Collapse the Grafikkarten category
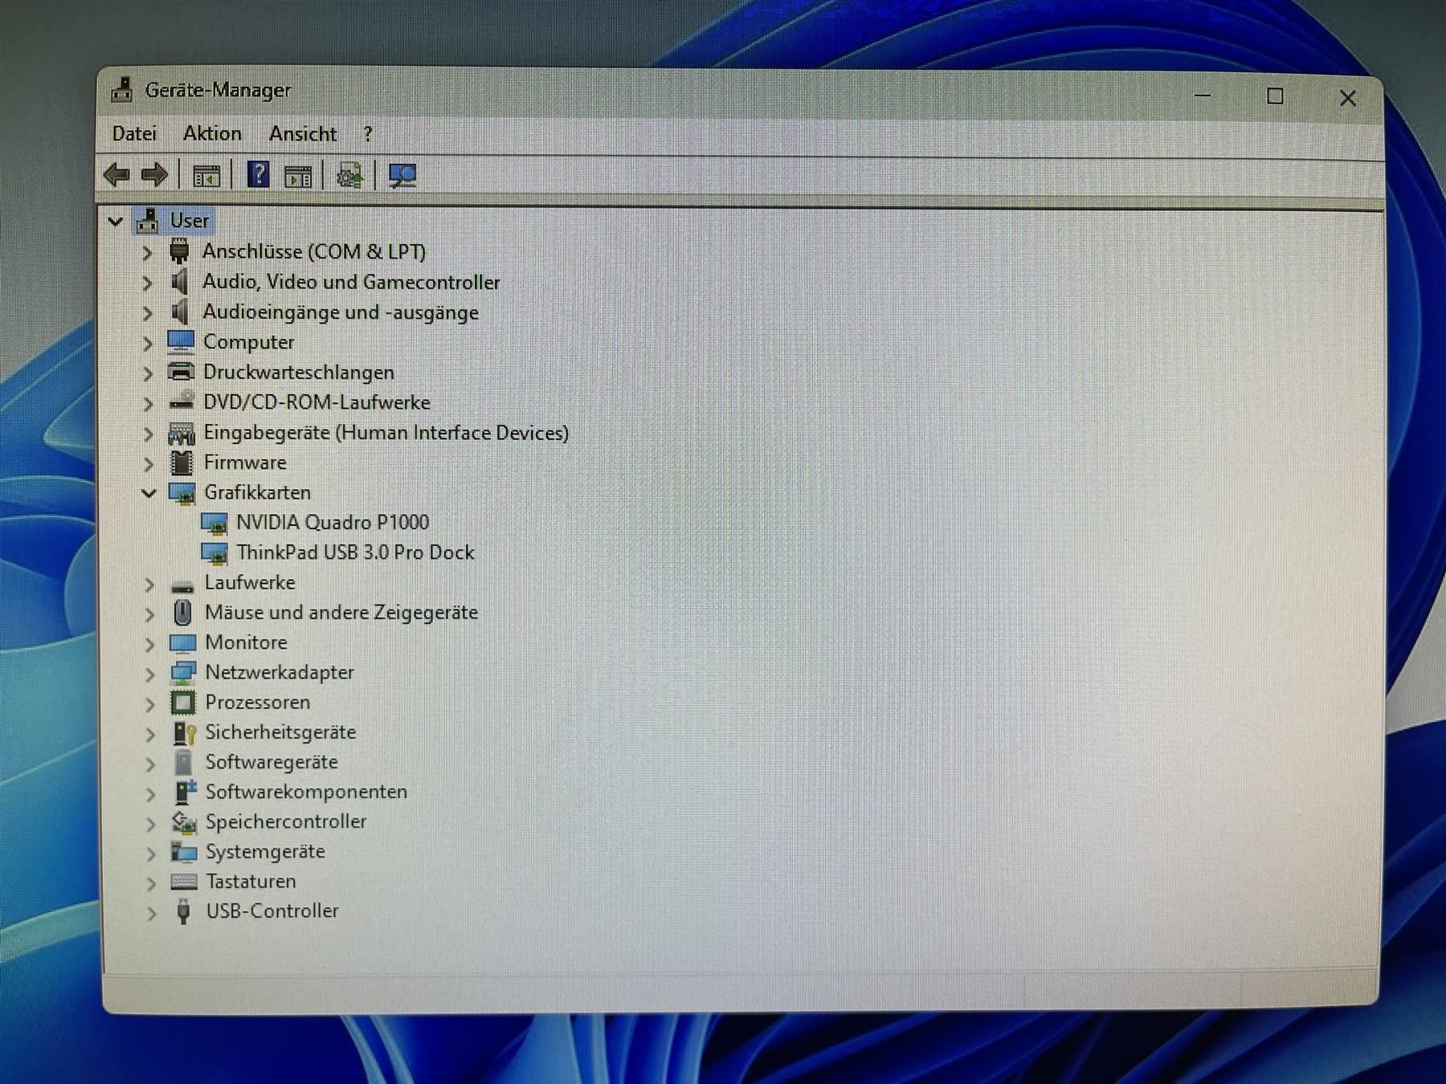This screenshot has width=1446, height=1084. tap(149, 493)
